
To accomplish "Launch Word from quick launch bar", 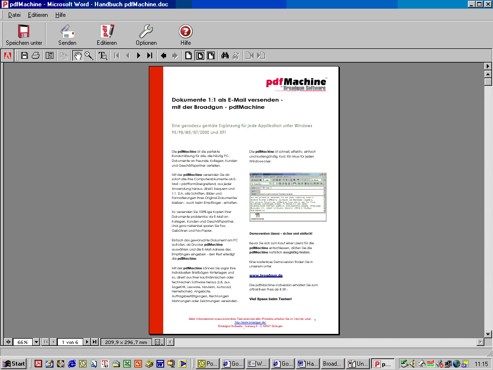I will (x=160, y=364).
